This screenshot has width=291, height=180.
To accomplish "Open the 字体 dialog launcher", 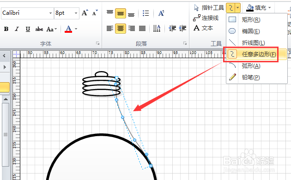I will point(97,43).
